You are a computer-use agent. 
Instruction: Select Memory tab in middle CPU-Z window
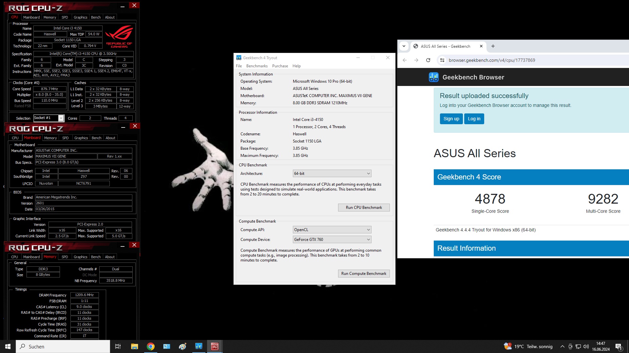click(50, 138)
